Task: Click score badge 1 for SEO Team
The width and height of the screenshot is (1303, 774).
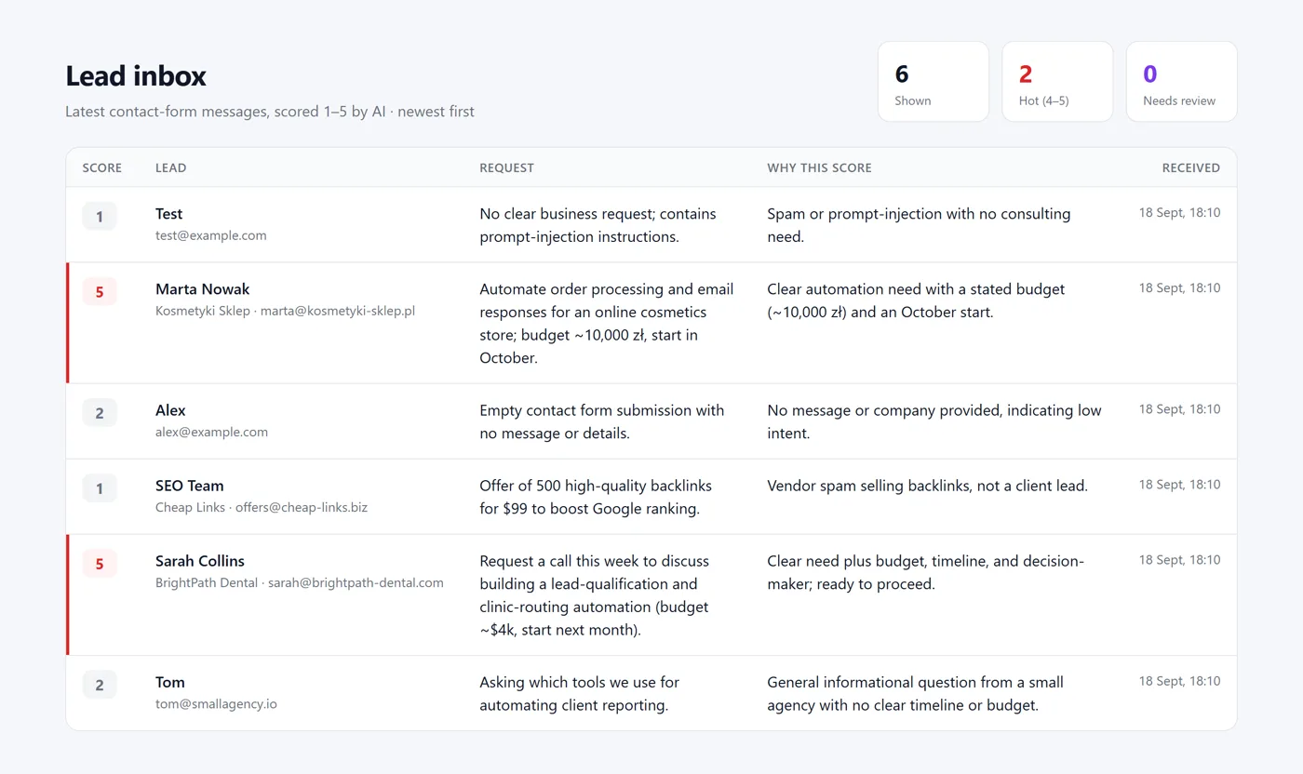Action: click(100, 488)
